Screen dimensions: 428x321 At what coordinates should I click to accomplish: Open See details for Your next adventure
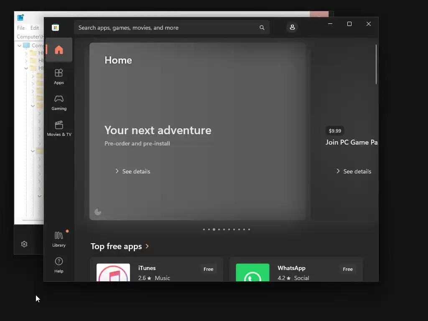(132, 171)
